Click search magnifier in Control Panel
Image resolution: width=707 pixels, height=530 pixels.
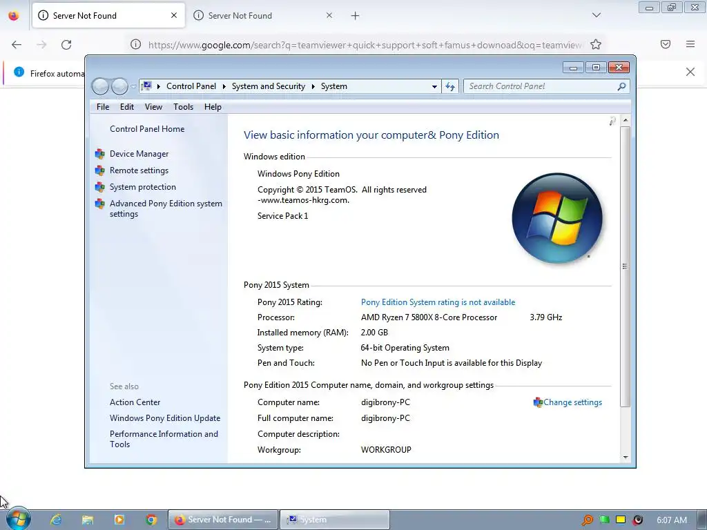click(x=621, y=86)
